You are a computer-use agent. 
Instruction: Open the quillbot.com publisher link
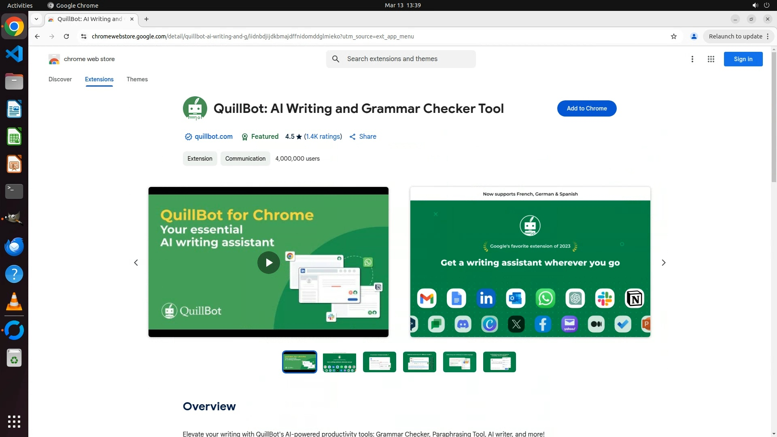tap(213, 137)
